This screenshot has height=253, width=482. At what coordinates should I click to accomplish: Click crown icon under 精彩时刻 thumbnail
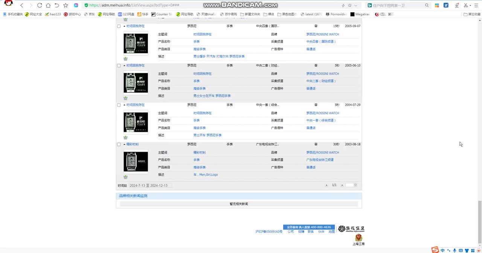tap(125, 177)
